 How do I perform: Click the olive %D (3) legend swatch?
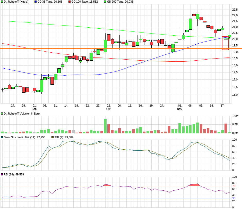click(x=53, y=137)
